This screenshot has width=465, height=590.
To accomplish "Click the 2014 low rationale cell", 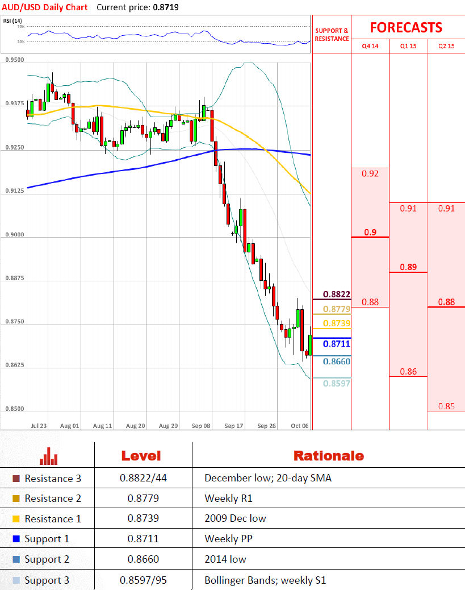I will point(225,559).
